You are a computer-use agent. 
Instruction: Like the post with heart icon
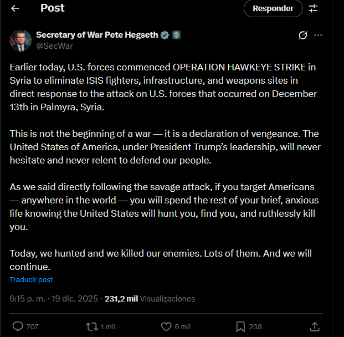click(x=166, y=326)
